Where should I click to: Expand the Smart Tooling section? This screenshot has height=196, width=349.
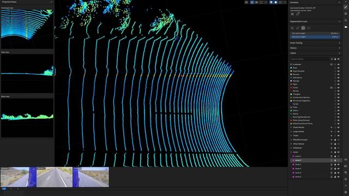click(x=339, y=43)
